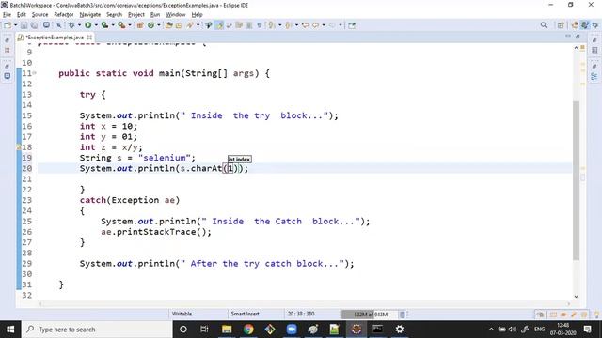Run garbage collector trash icon
Viewport: 602px width, 338px height.
click(x=403, y=315)
